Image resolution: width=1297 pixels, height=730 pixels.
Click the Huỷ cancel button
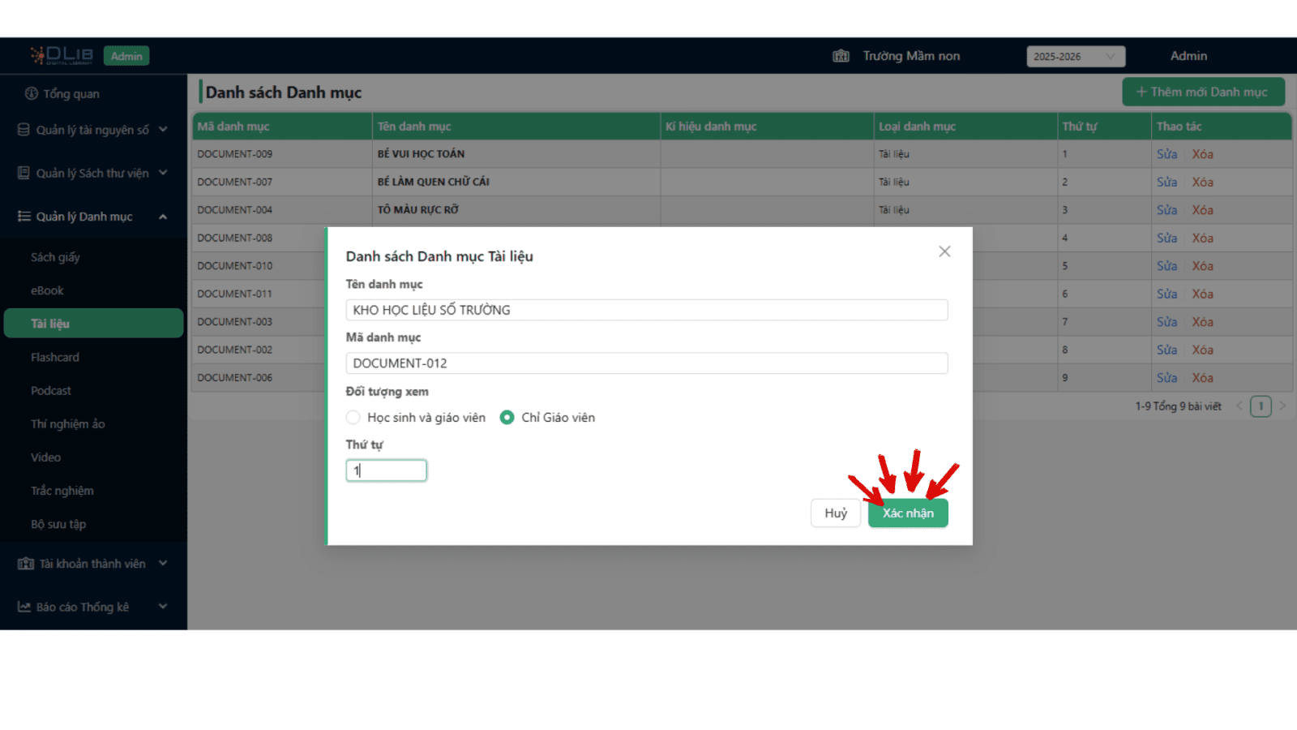pos(835,513)
